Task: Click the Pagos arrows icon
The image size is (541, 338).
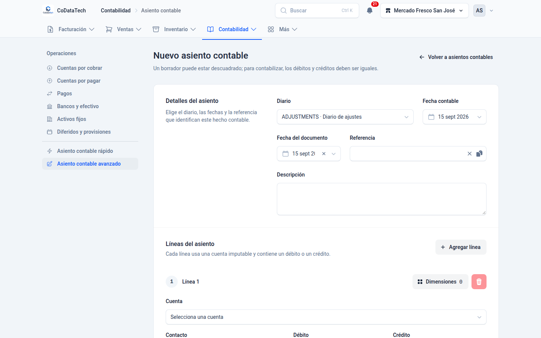Action: [x=50, y=94]
